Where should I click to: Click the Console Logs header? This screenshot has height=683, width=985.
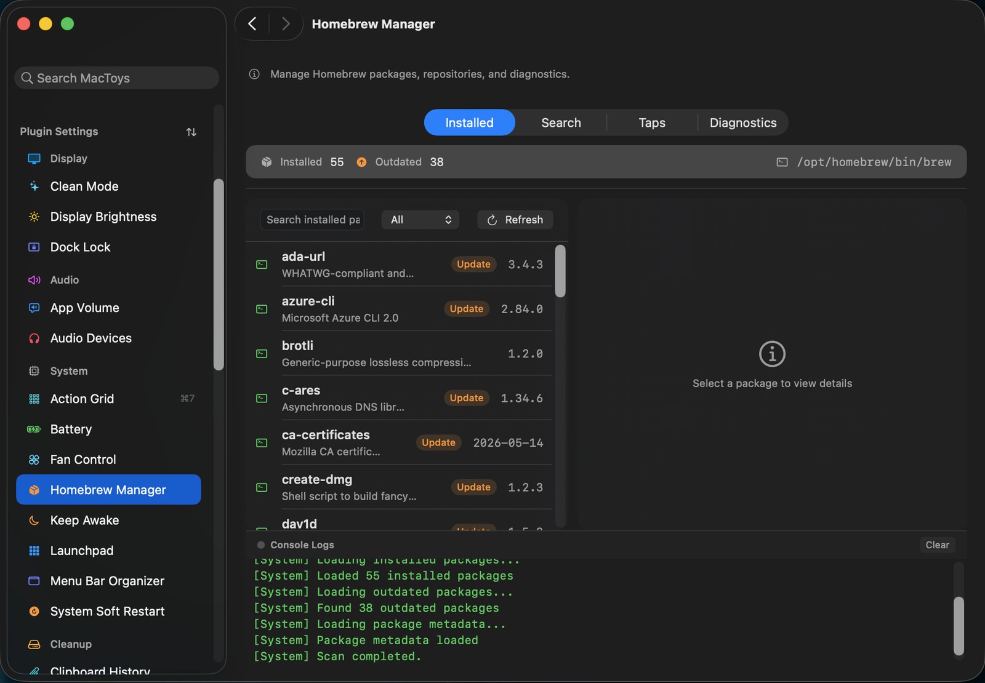302,545
